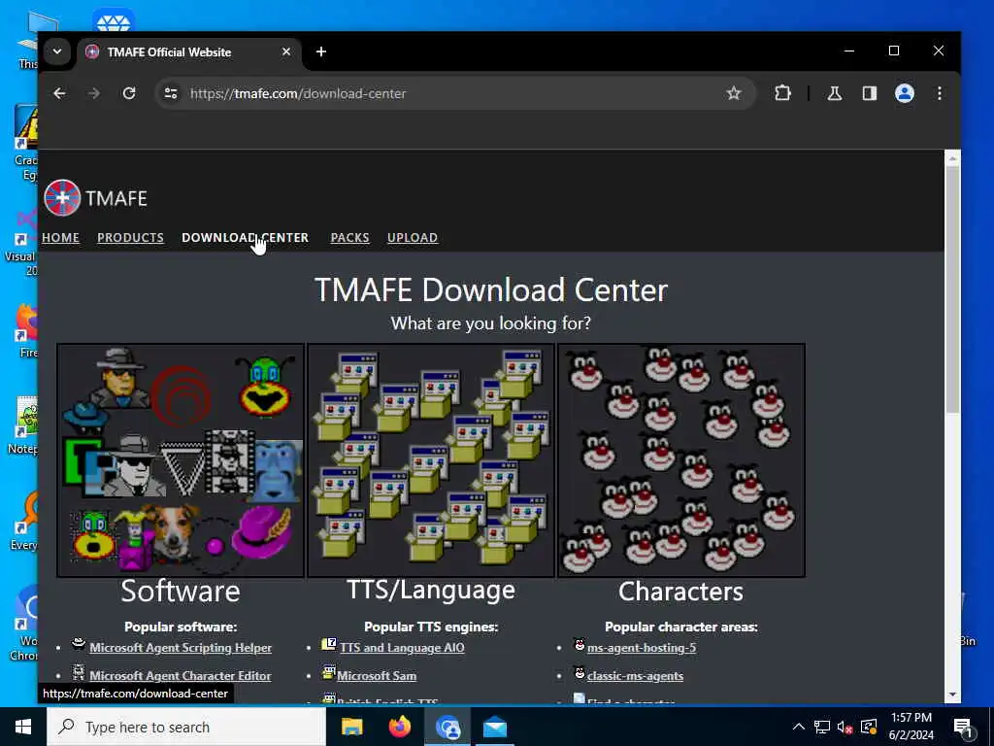
Task: Click the TTS/Language heading
Action: (x=431, y=590)
